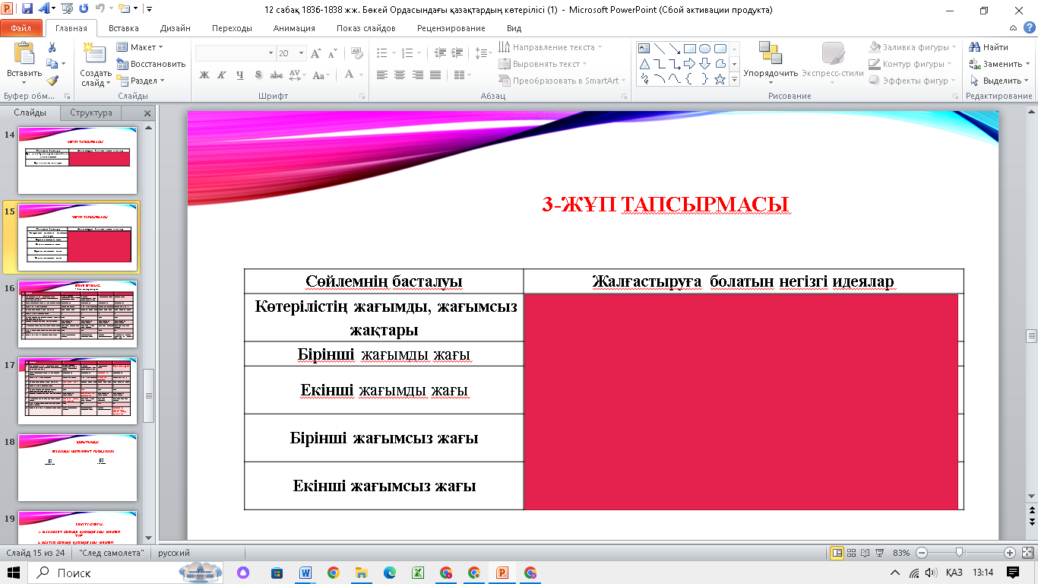Open the Файл tab
Image resolution: width=1038 pixels, height=584 pixels.
pyautogui.click(x=21, y=28)
